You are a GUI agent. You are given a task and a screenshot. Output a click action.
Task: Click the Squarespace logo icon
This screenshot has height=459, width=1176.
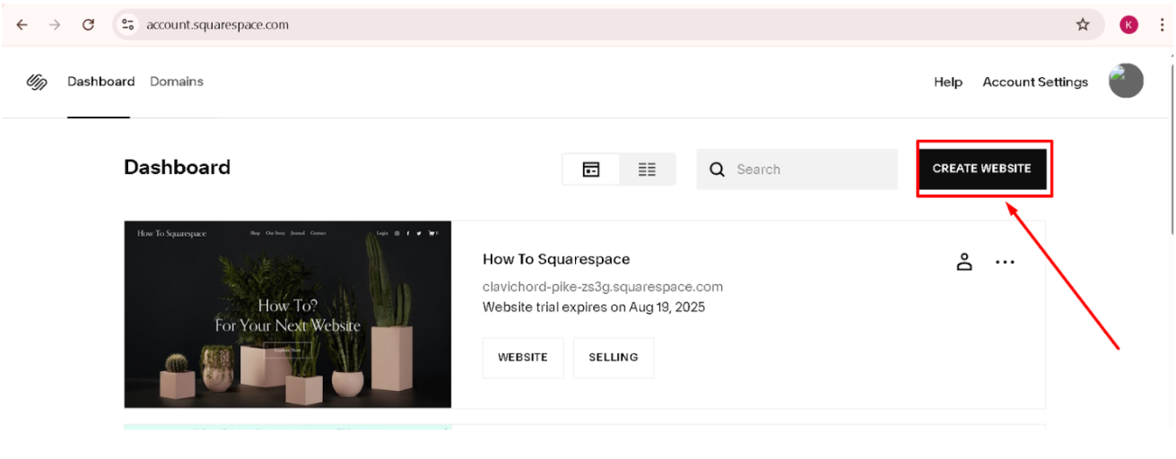(37, 82)
